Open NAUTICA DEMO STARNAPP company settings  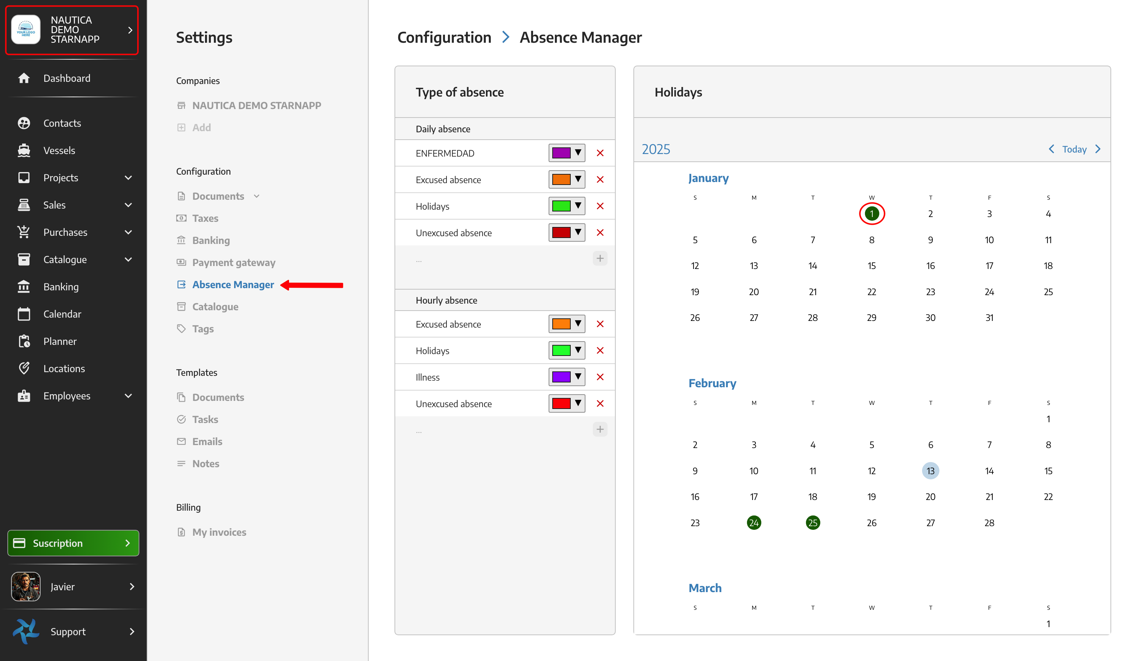coord(249,105)
